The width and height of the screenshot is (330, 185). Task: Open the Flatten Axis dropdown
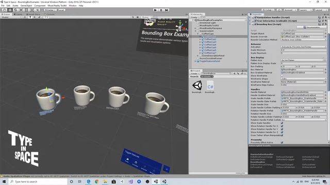pyautogui.click(x=304, y=60)
